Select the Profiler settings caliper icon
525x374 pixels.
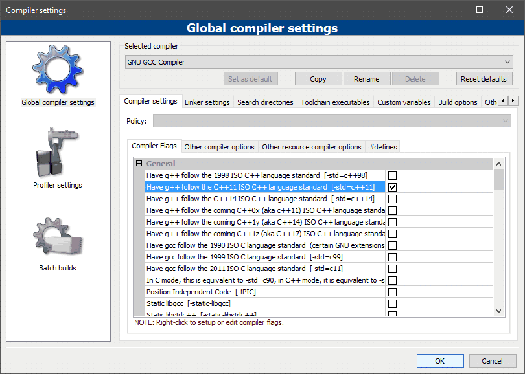point(58,153)
